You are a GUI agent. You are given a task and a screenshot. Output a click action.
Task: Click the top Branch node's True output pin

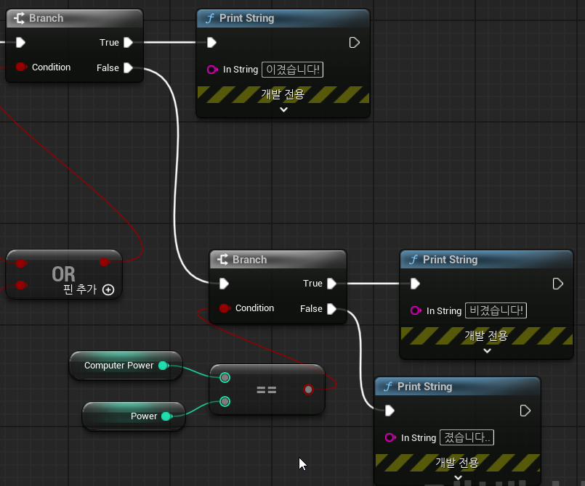click(x=128, y=43)
